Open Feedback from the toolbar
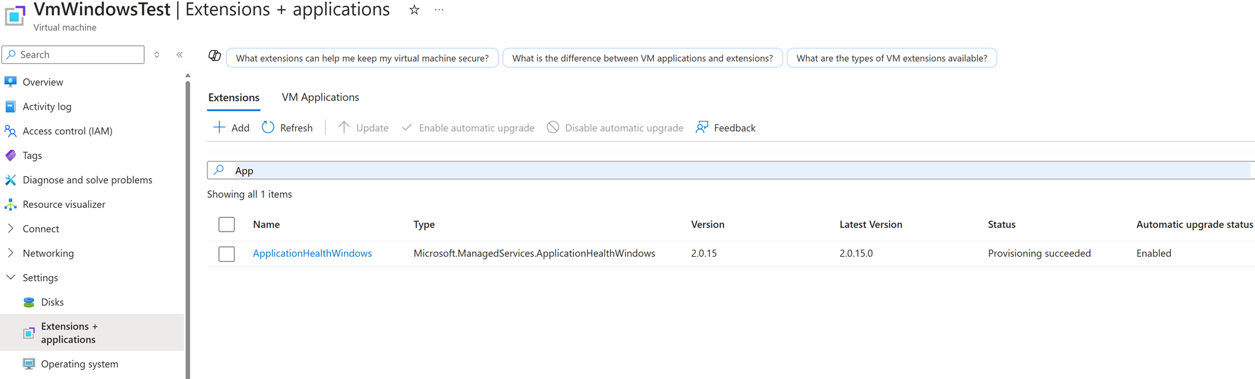This screenshot has width=1255, height=379. coord(725,127)
